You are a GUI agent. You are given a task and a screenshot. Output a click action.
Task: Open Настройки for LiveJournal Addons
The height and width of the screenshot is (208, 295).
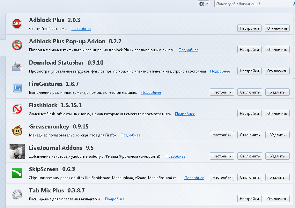click(x=222, y=156)
